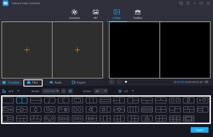Click the blue Export button
Viewport: 213px width, 137px height.
(x=199, y=130)
